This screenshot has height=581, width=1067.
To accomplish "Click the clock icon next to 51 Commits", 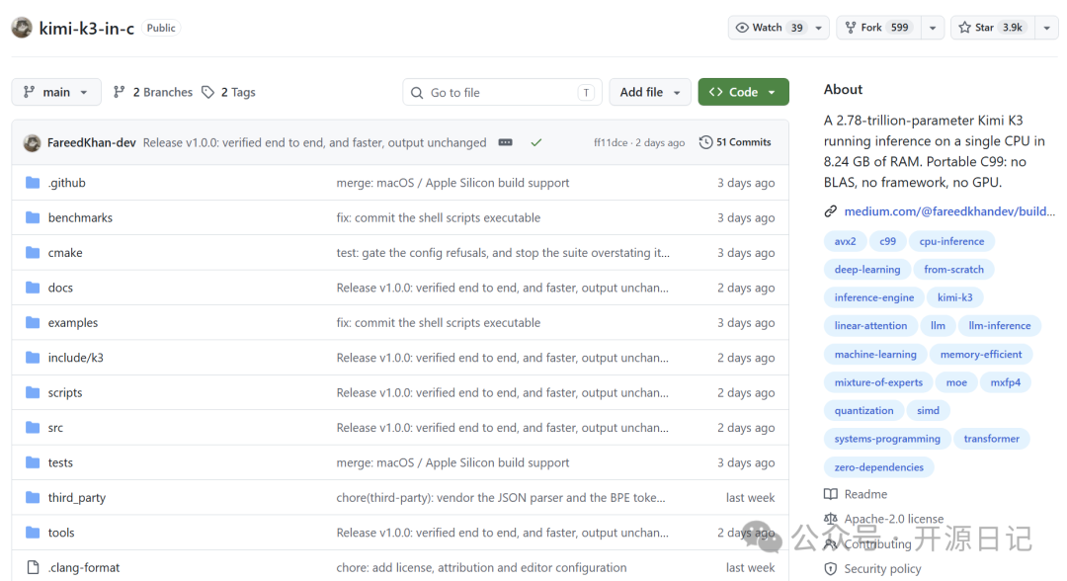I will click(x=705, y=142).
